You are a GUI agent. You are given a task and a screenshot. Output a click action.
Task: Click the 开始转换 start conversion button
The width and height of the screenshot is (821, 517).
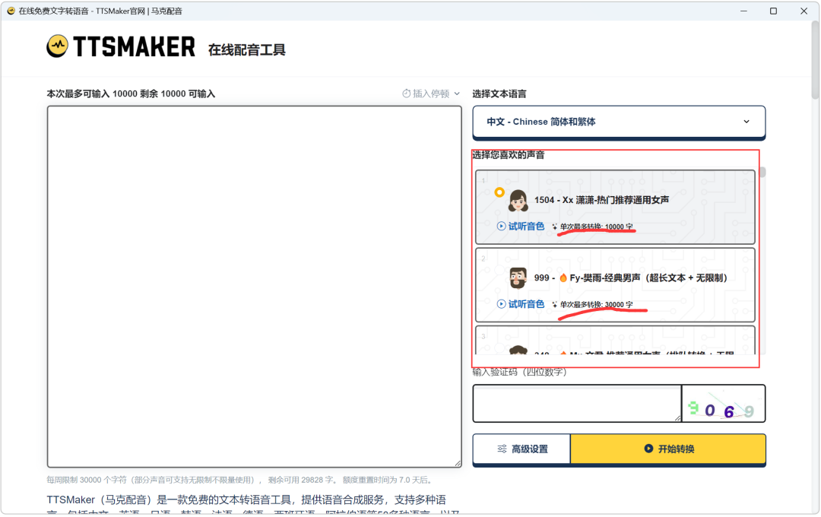click(668, 449)
